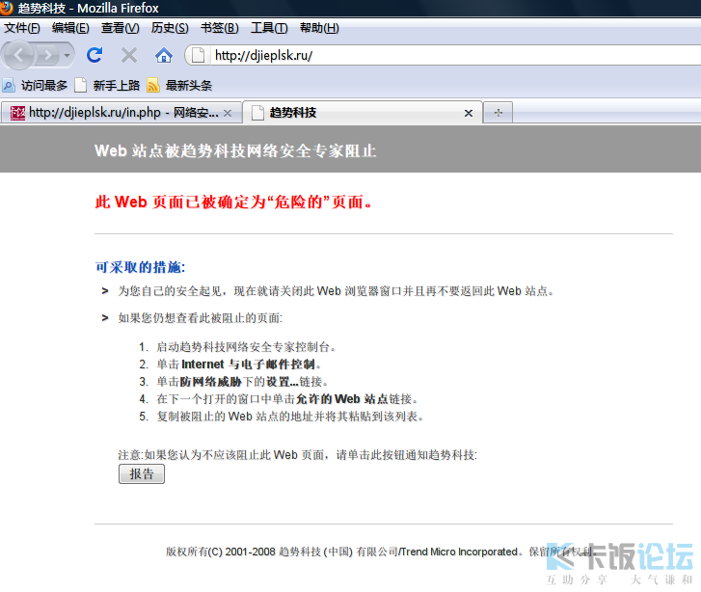This screenshot has height=592, width=701.
Task: Click the 可采取的措施 heading
Action: pos(140,267)
